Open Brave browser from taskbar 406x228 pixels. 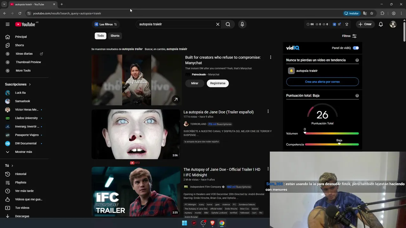[213, 223]
